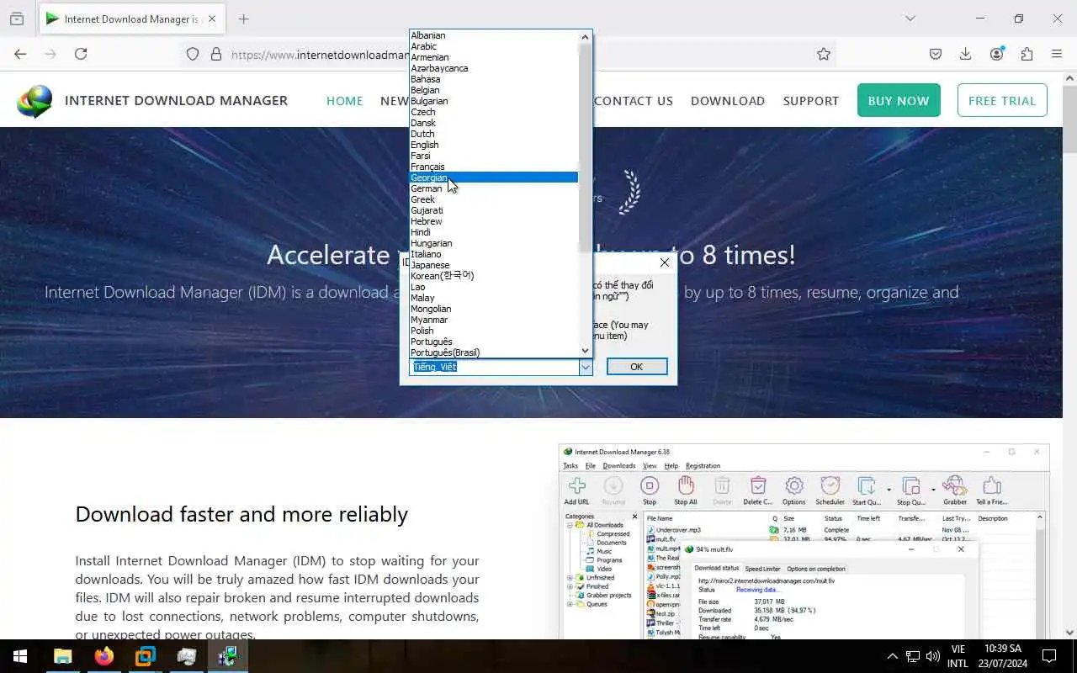This screenshot has width=1077, height=673.
Task: Select Bahasa language option
Action: 494,79
